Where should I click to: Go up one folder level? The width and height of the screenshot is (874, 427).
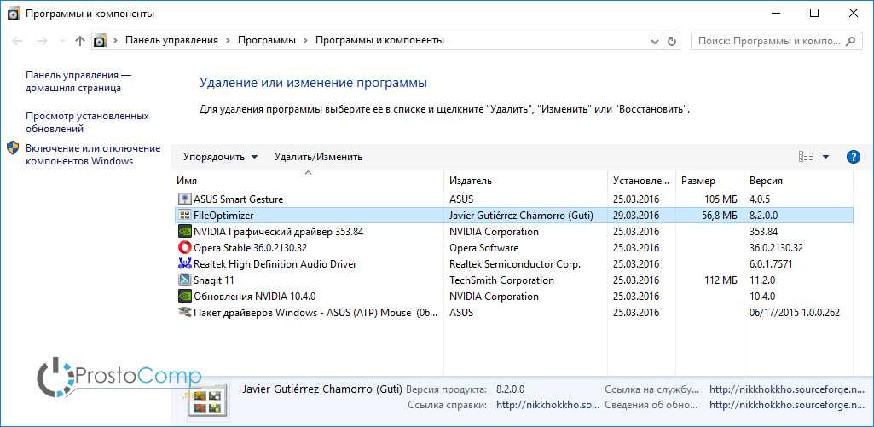click(80, 41)
